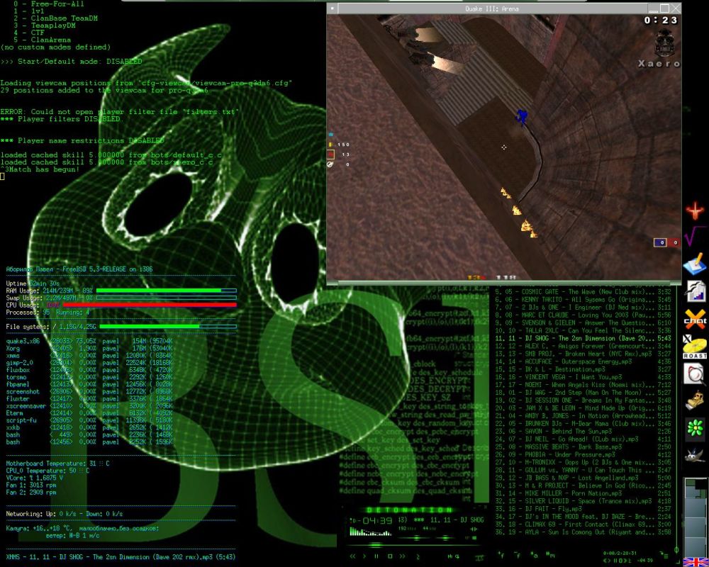Select playlist track MIKE MILLER - Porn Nation
The width and height of the screenshot is (709, 567).
[583, 493]
